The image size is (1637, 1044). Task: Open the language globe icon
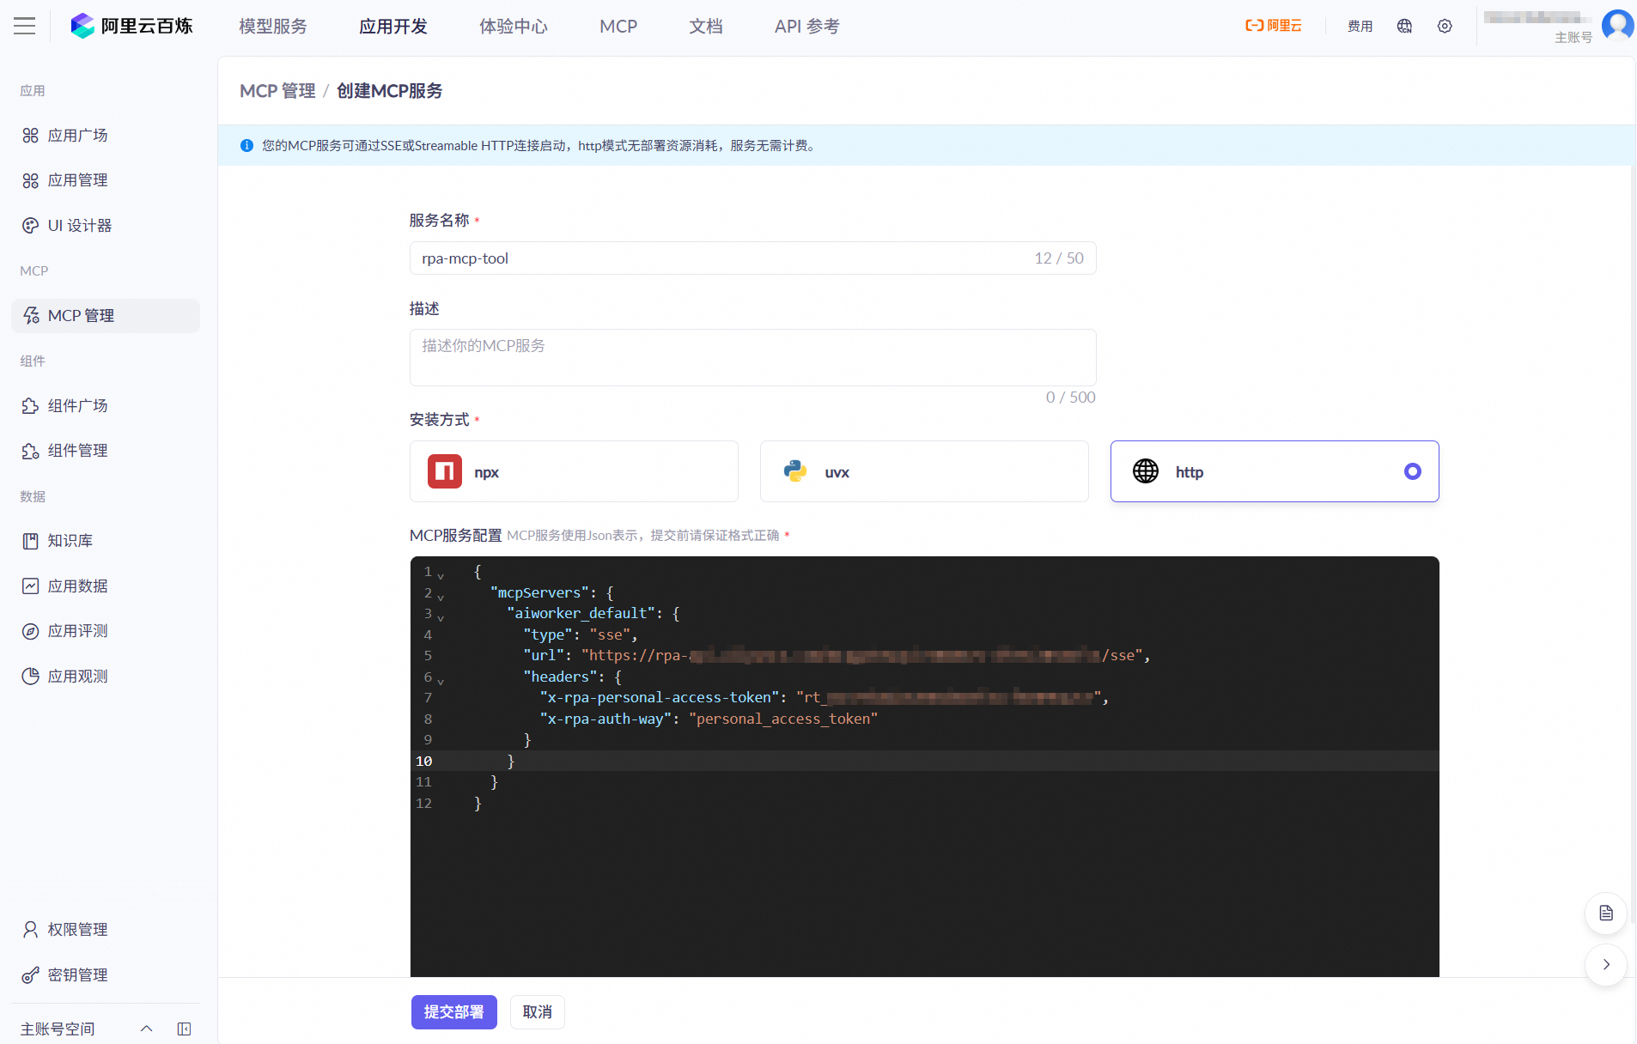(x=1404, y=26)
